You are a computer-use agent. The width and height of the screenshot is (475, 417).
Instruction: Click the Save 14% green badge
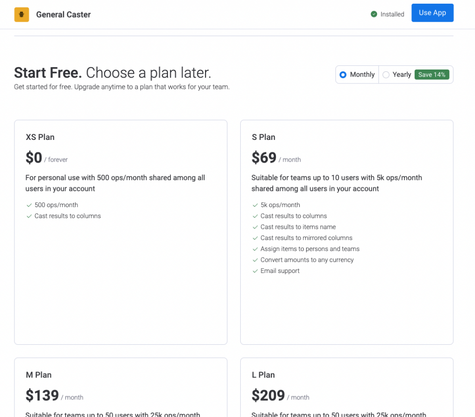432,75
